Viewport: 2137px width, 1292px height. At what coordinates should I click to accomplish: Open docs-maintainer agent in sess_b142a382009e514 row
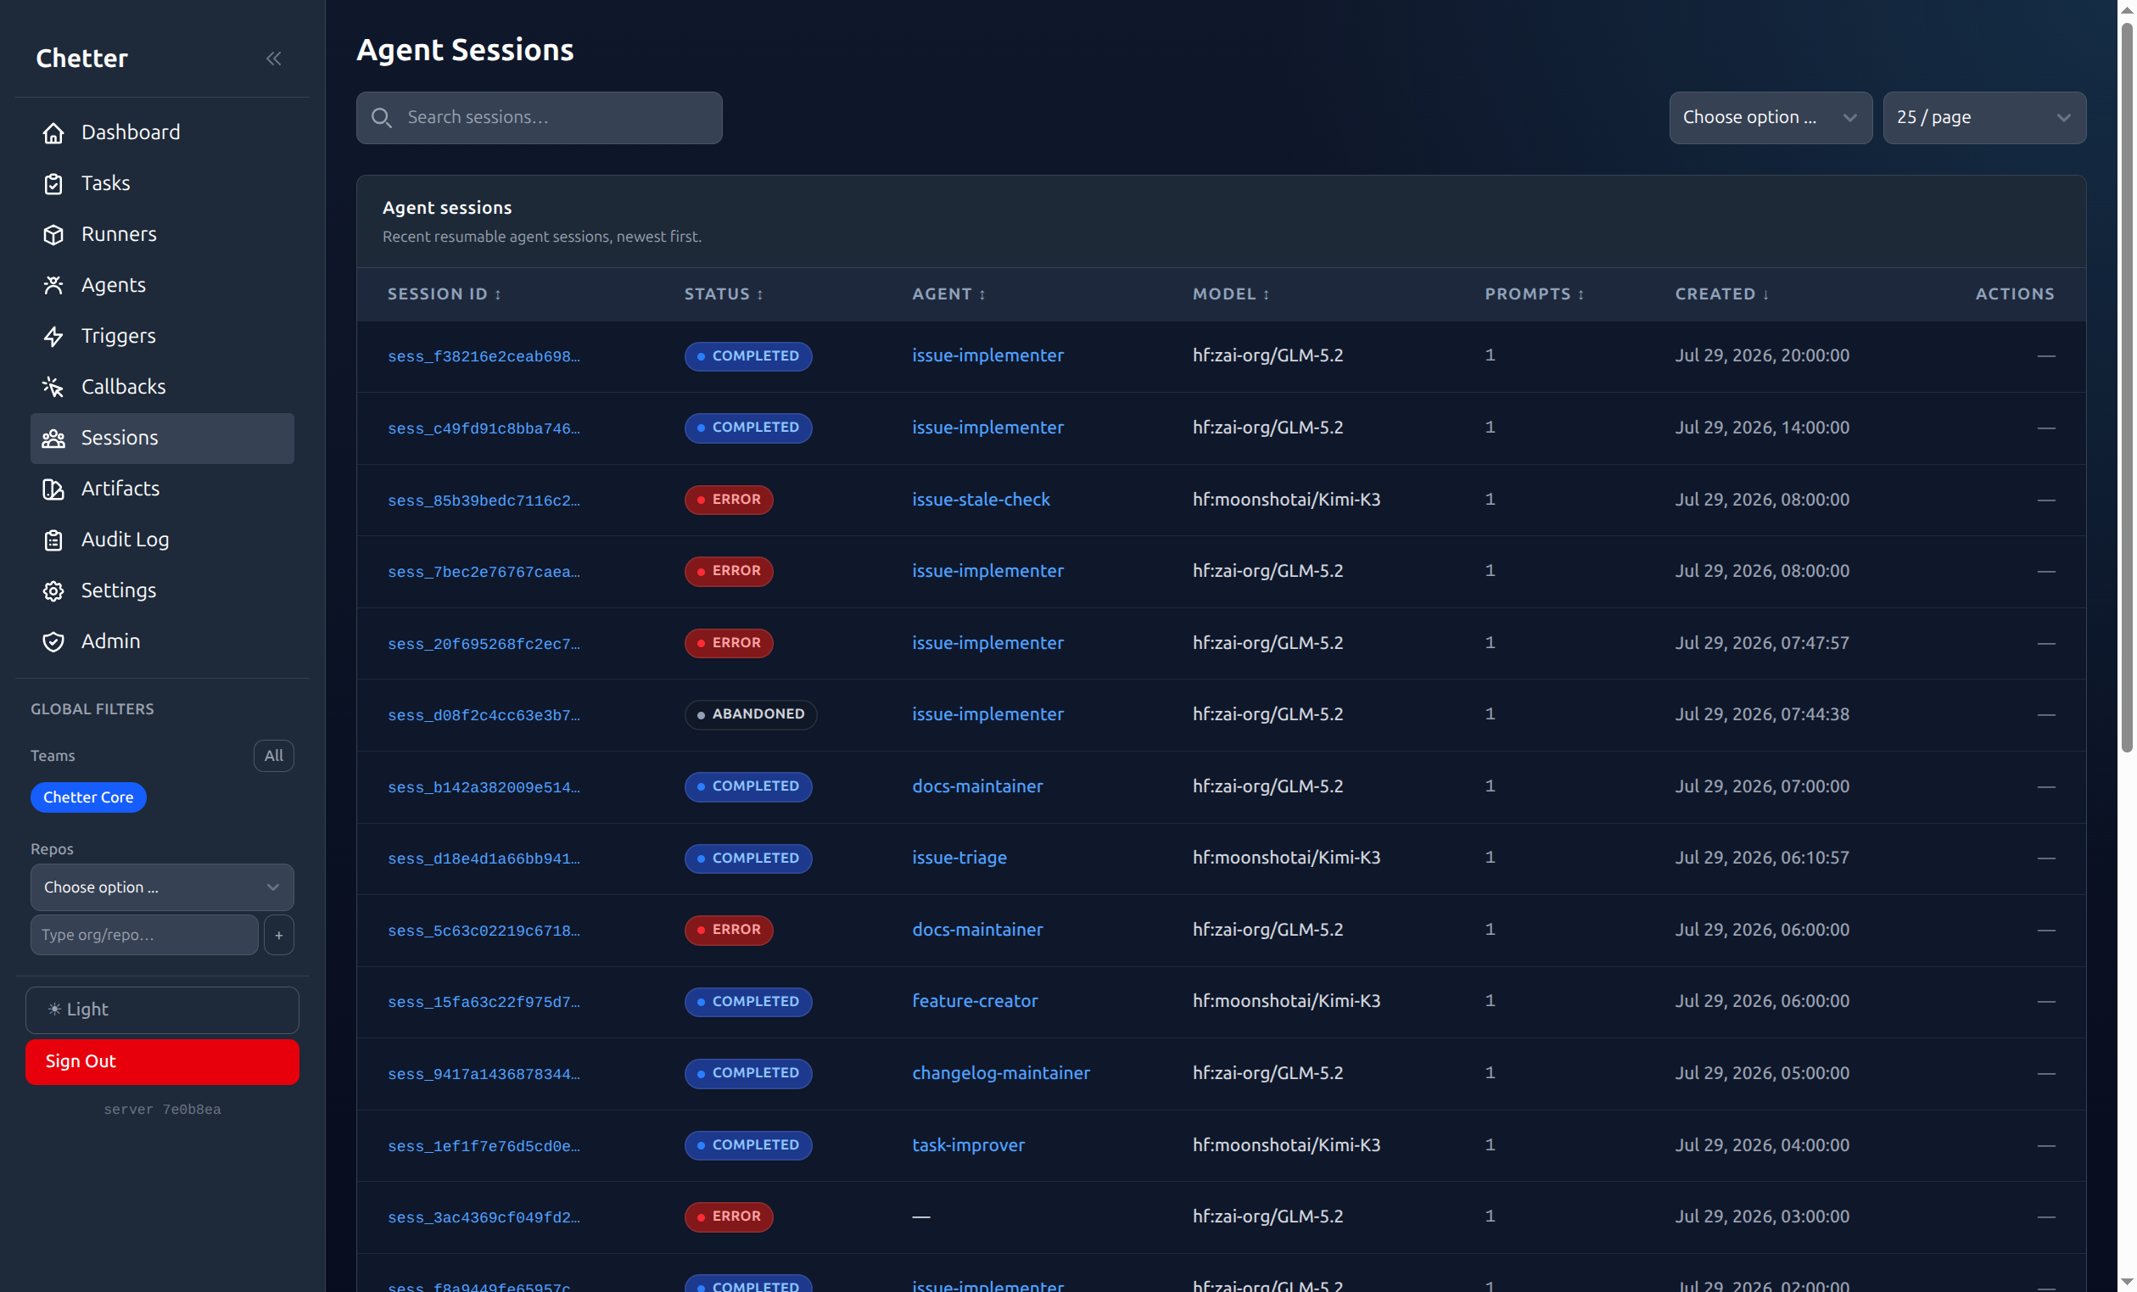pyautogui.click(x=976, y=786)
